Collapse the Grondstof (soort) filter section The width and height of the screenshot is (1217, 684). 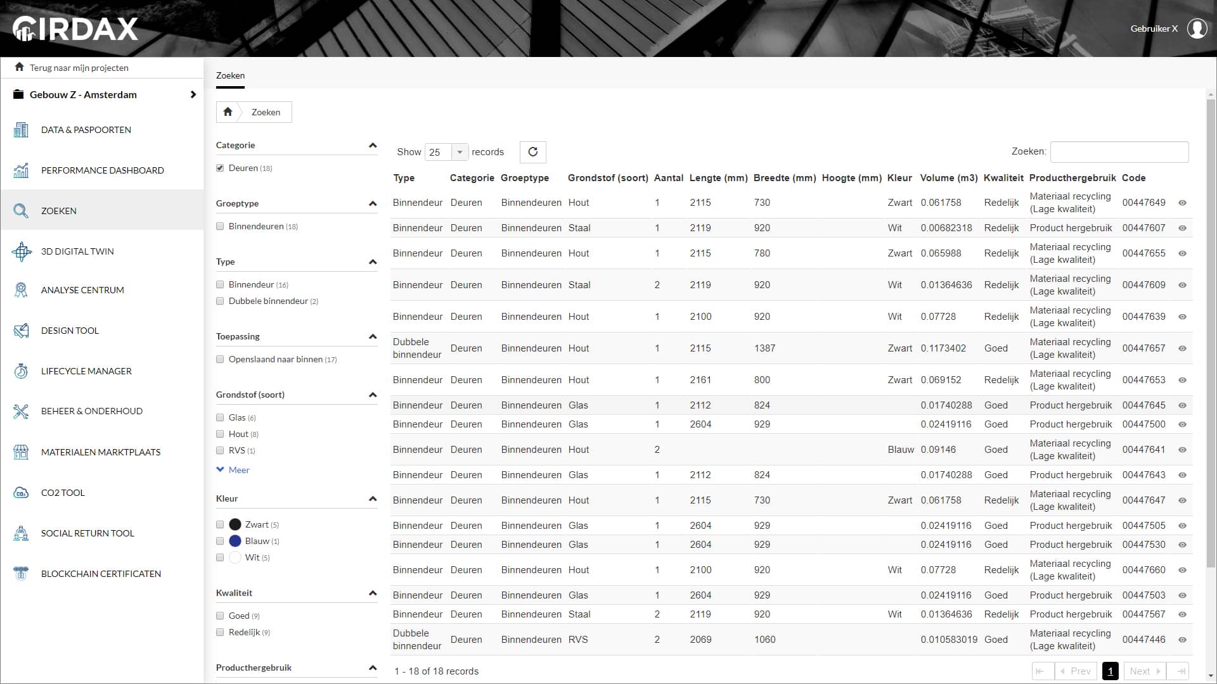click(x=373, y=395)
